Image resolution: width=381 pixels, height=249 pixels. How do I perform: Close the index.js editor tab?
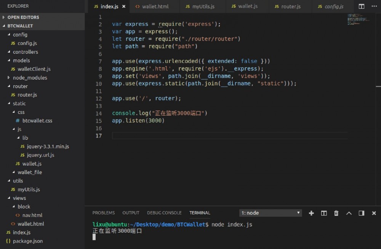tap(124, 6)
